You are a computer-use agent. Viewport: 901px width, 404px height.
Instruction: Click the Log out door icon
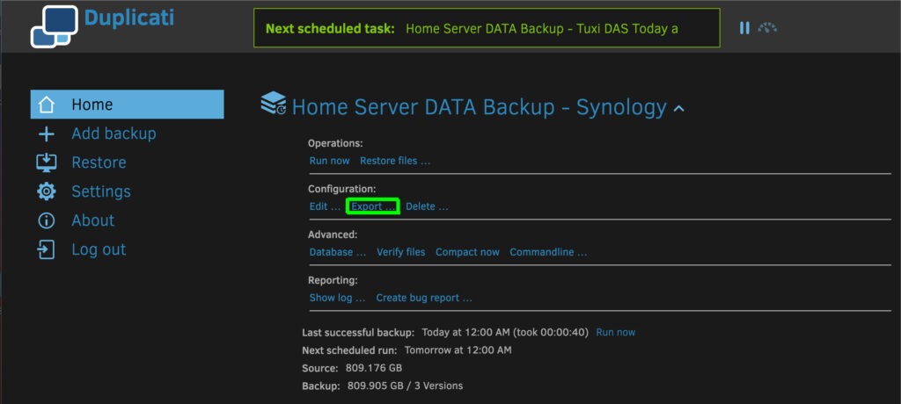click(x=47, y=249)
